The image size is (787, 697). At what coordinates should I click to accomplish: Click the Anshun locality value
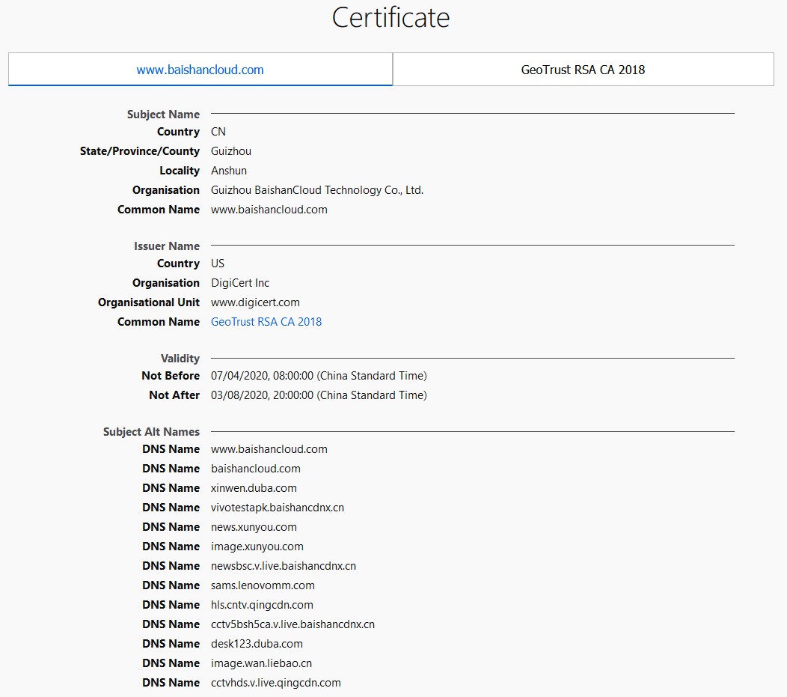[x=229, y=171]
